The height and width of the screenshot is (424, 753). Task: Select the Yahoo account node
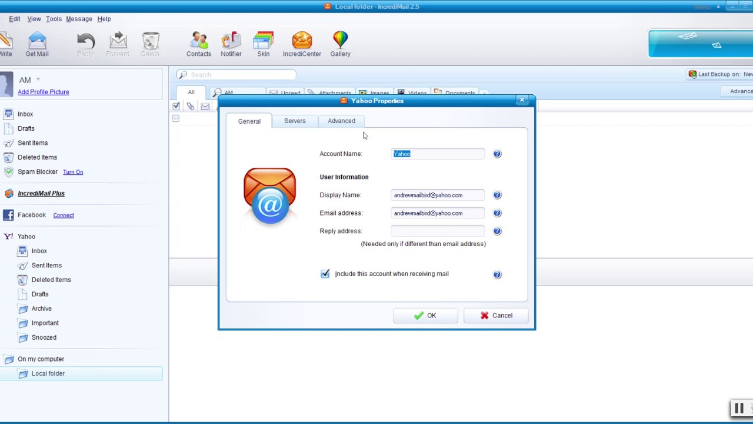(x=26, y=237)
